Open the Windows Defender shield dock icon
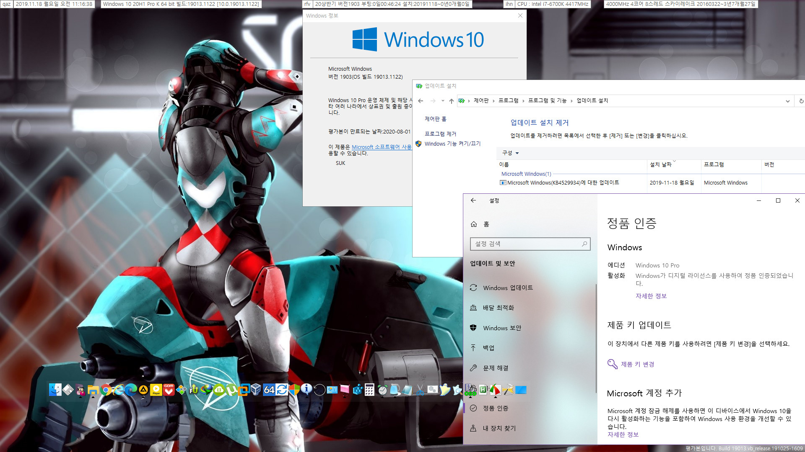This screenshot has width=805, height=452. 295,390
